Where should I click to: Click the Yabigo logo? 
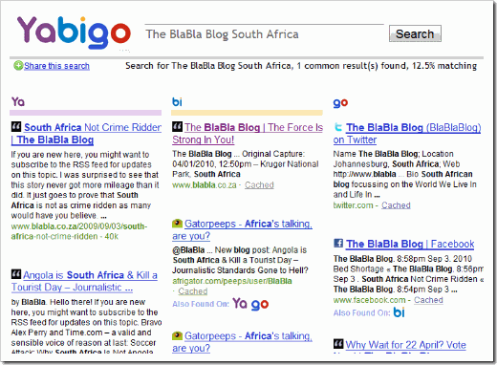pyautogui.click(x=74, y=33)
